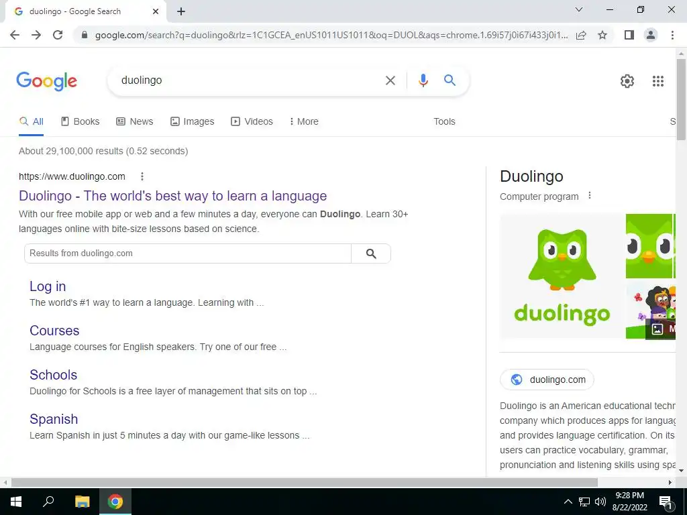Start voice search with microphone icon
The image size is (687, 515).
(423, 80)
